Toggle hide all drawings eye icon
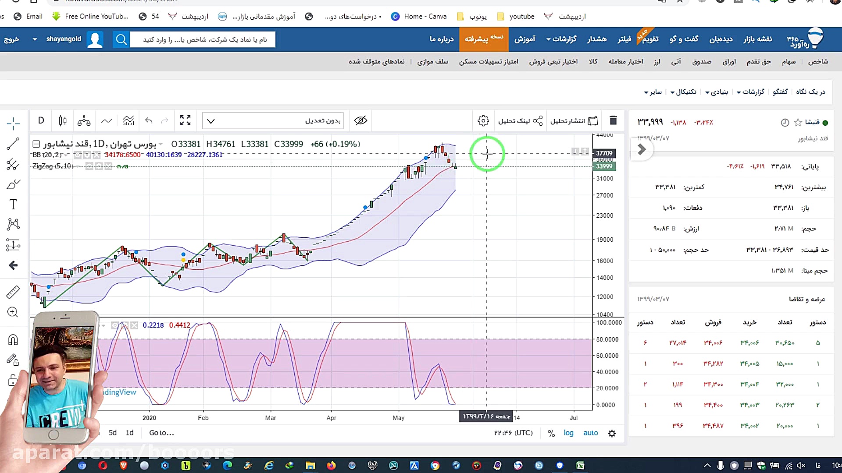Image resolution: width=842 pixels, height=473 pixels. point(360,121)
